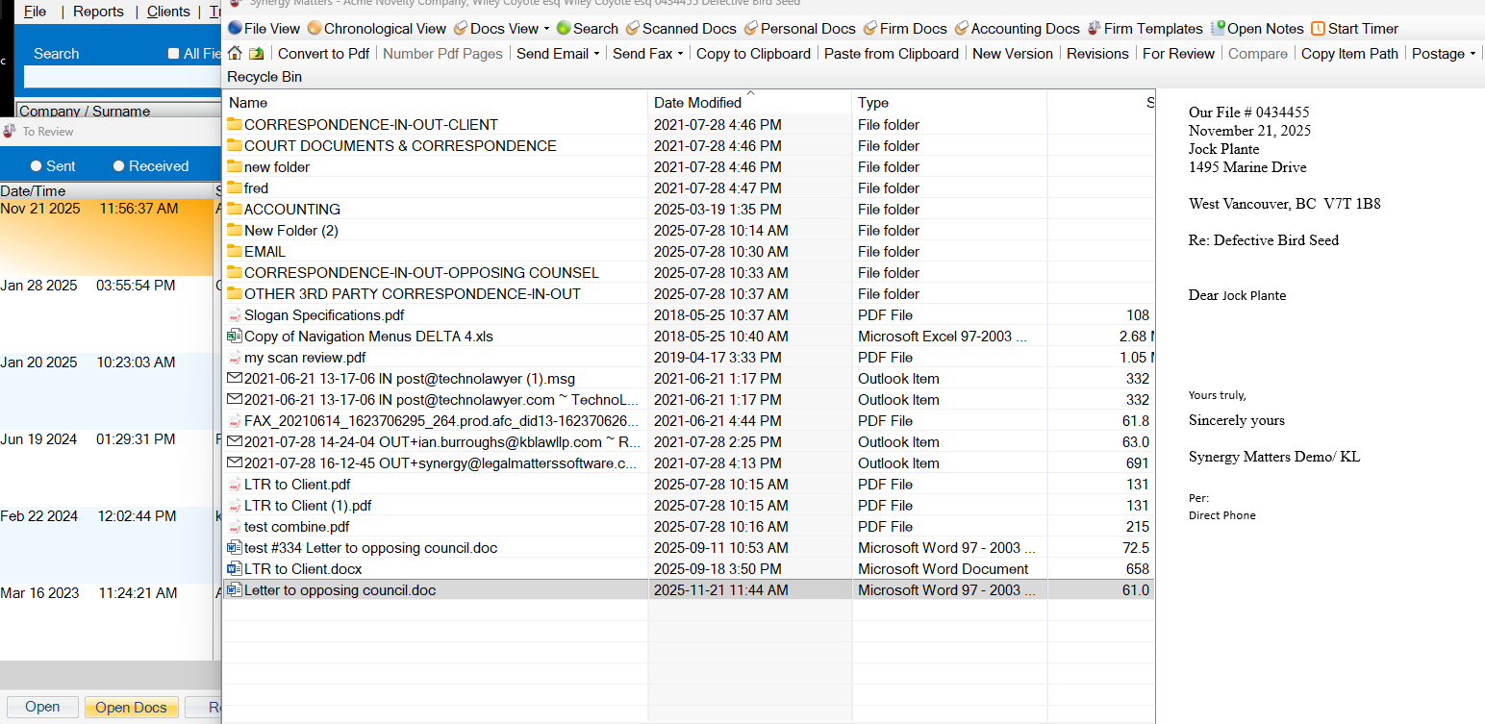Select the Received radio button

tap(119, 166)
